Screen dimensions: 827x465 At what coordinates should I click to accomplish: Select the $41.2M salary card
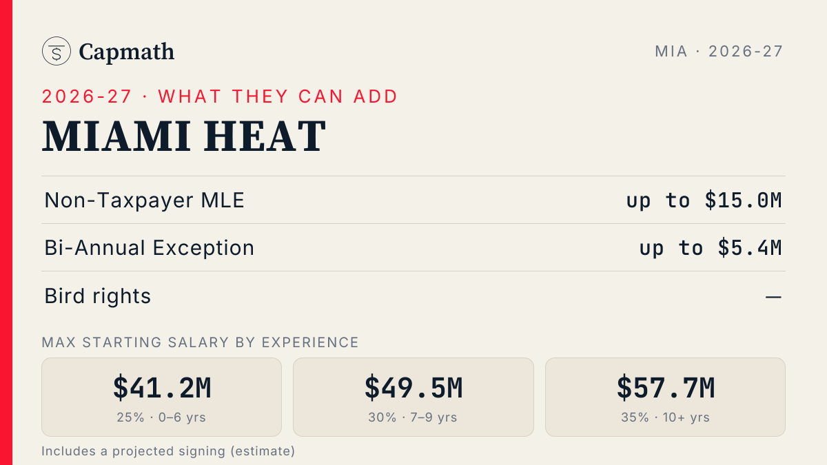162,397
